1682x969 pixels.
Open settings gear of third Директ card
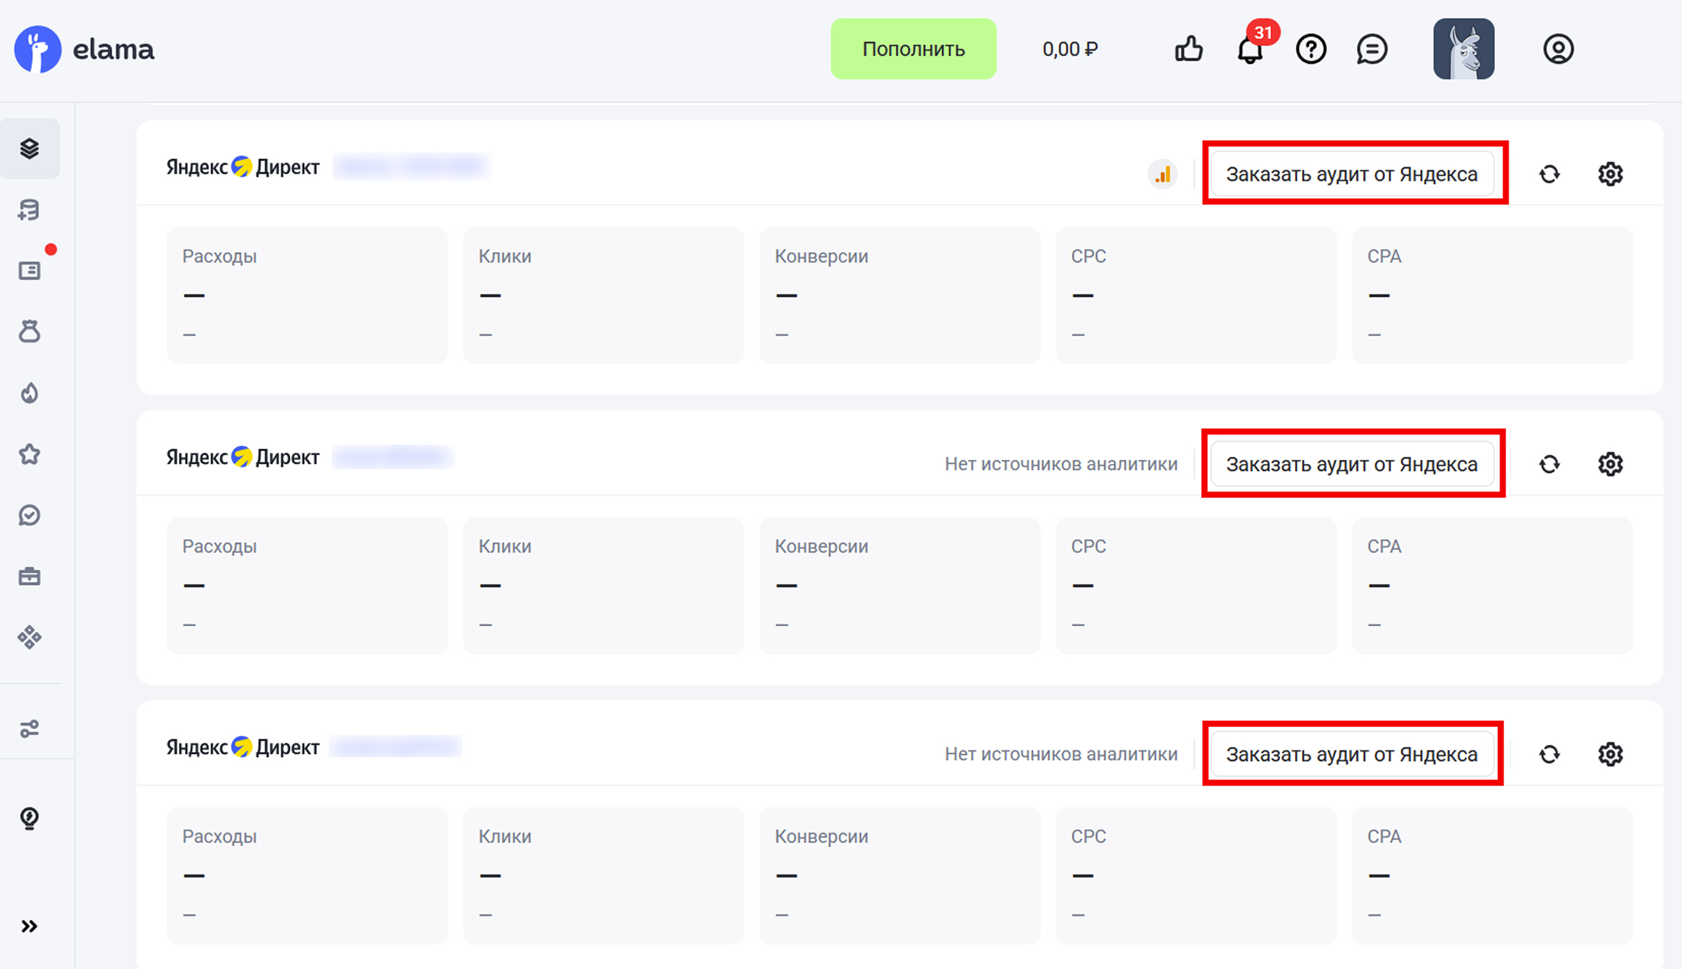[1611, 755]
